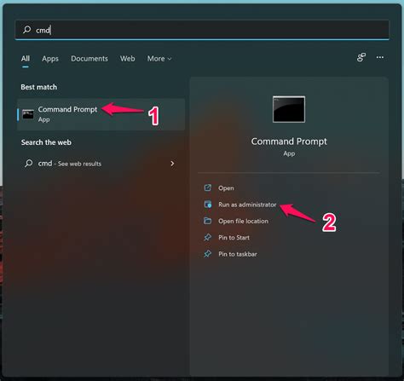Click the Pin to taskbar pin icon
Screen dimensions: 404x381
(208, 254)
